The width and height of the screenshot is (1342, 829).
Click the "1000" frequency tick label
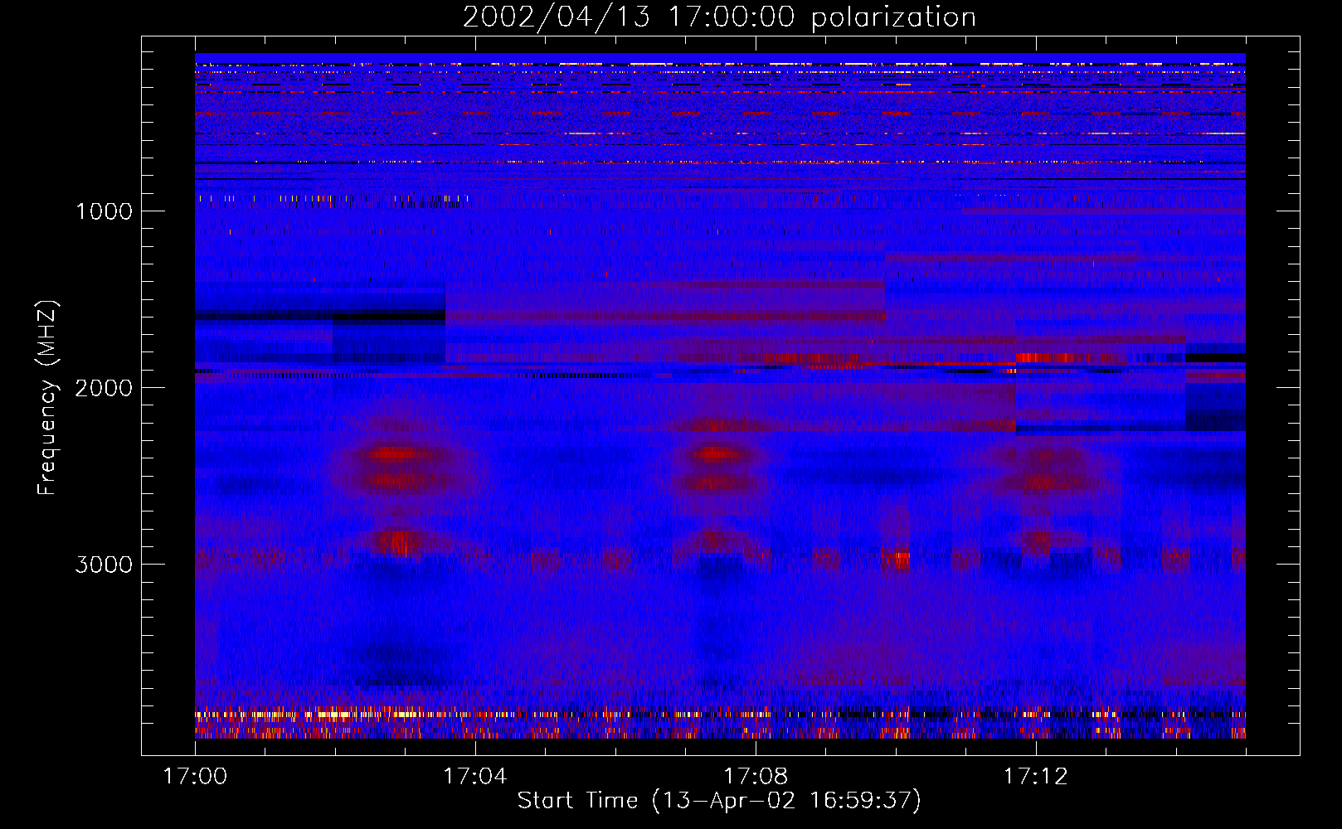pos(104,211)
